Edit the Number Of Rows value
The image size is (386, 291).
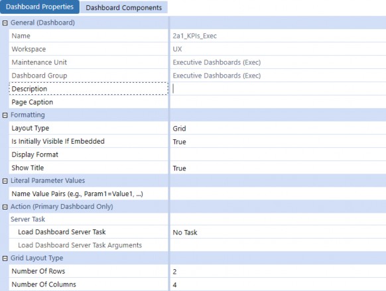(278, 271)
